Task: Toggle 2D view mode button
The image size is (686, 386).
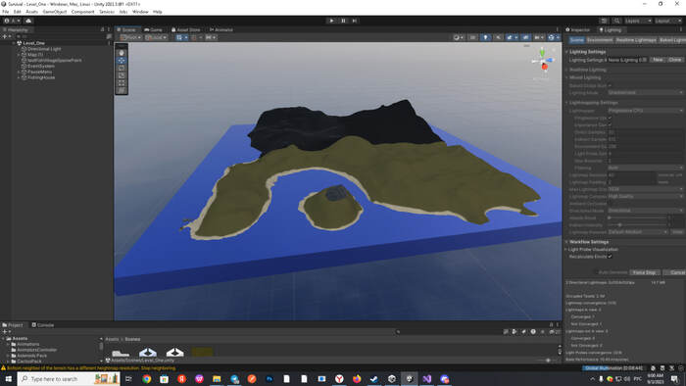Action: [x=472, y=37]
